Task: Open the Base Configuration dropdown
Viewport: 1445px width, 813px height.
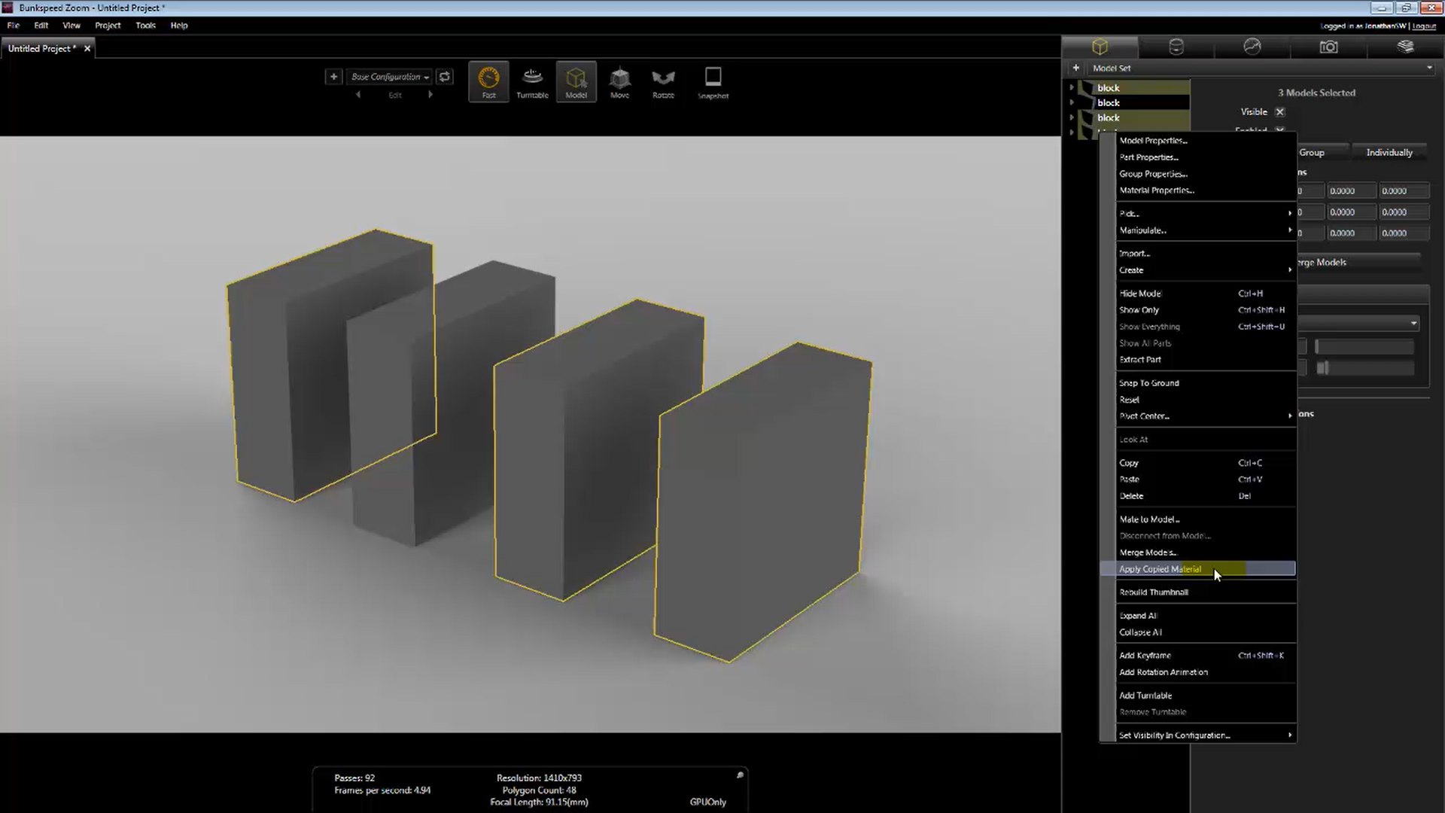Action: tap(389, 77)
